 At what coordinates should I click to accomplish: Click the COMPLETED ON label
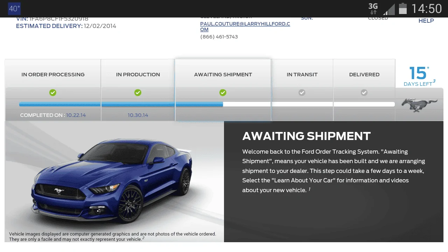tap(42, 115)
